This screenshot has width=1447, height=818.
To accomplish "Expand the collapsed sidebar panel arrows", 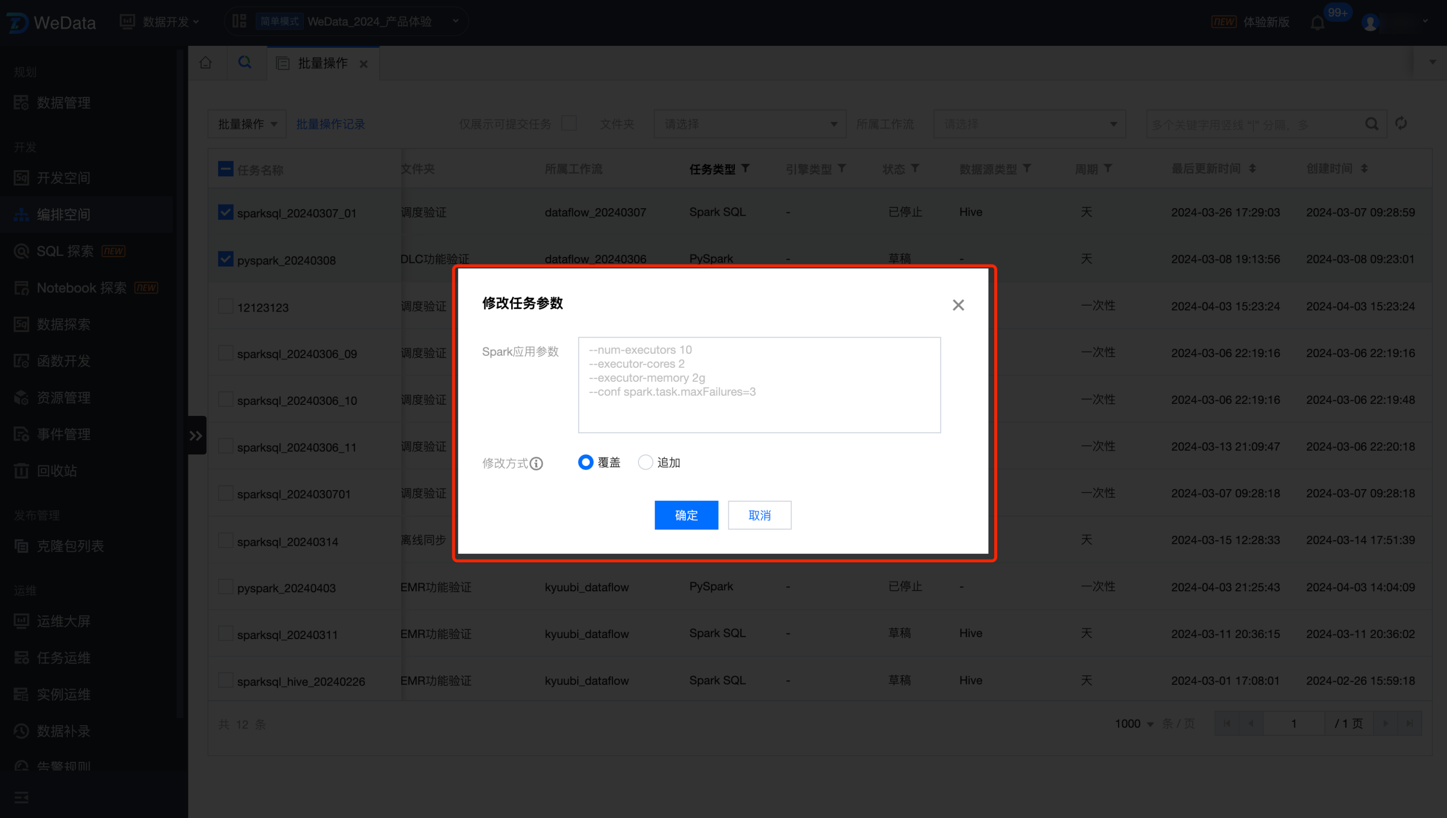I will coord(196,435).
